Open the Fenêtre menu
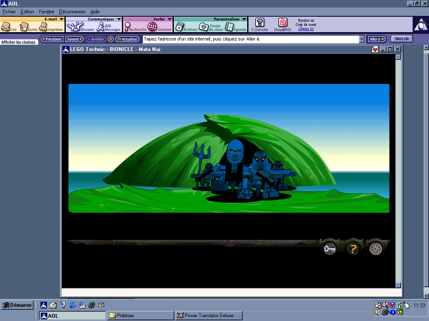Image resolution: width=429 pixels, height=321 pixels. pyautogui.click(x=47, y=12)
